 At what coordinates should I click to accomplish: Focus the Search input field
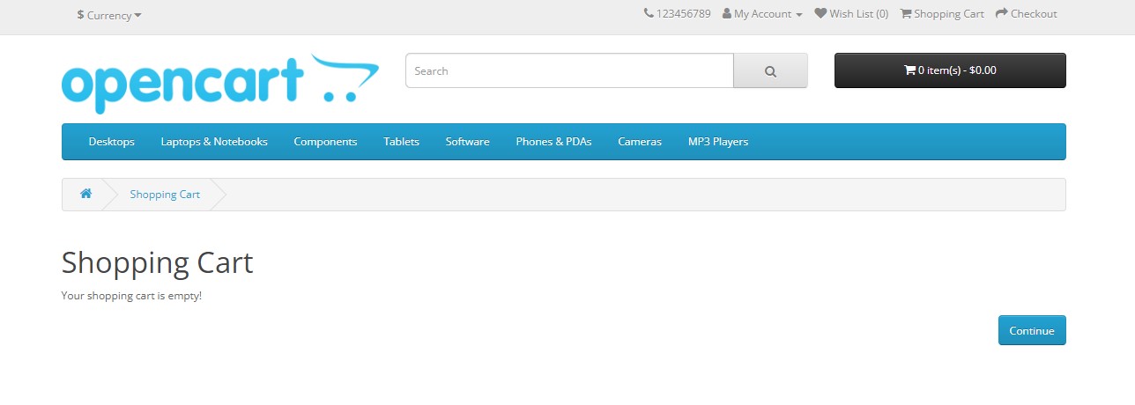(x=569, y=70)
